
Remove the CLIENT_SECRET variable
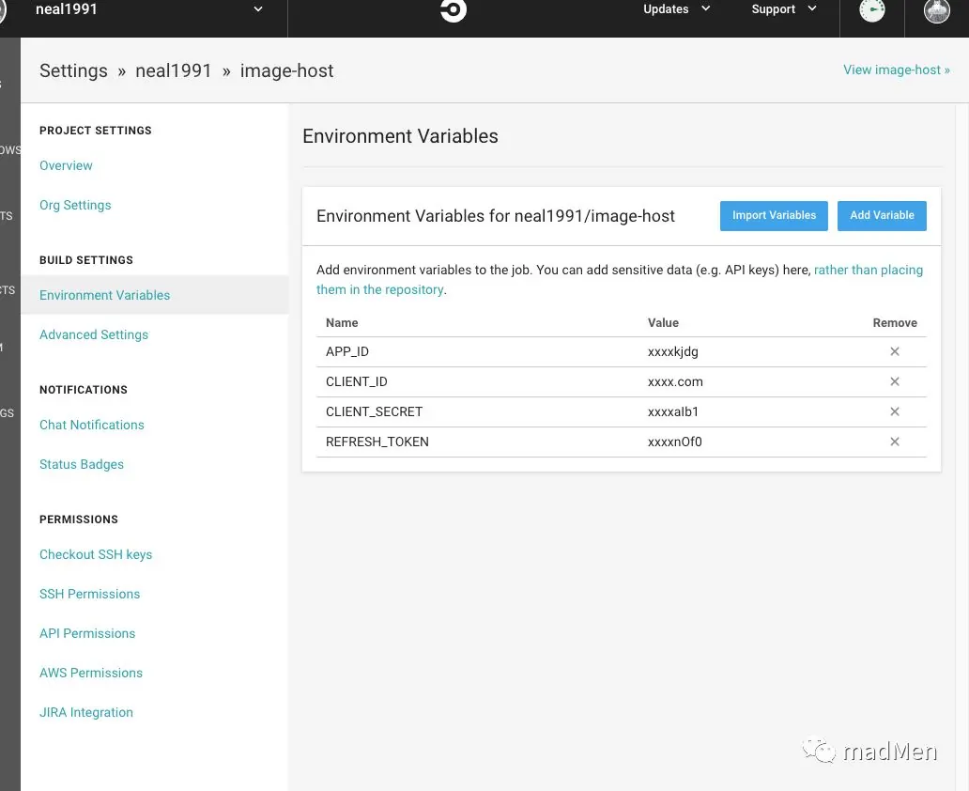[894, 411]
